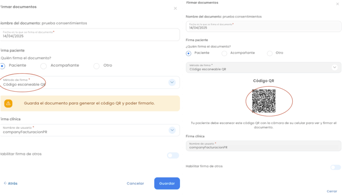Select the Otro radio in right dialog
346x196 pixels.
click(270, 54)
